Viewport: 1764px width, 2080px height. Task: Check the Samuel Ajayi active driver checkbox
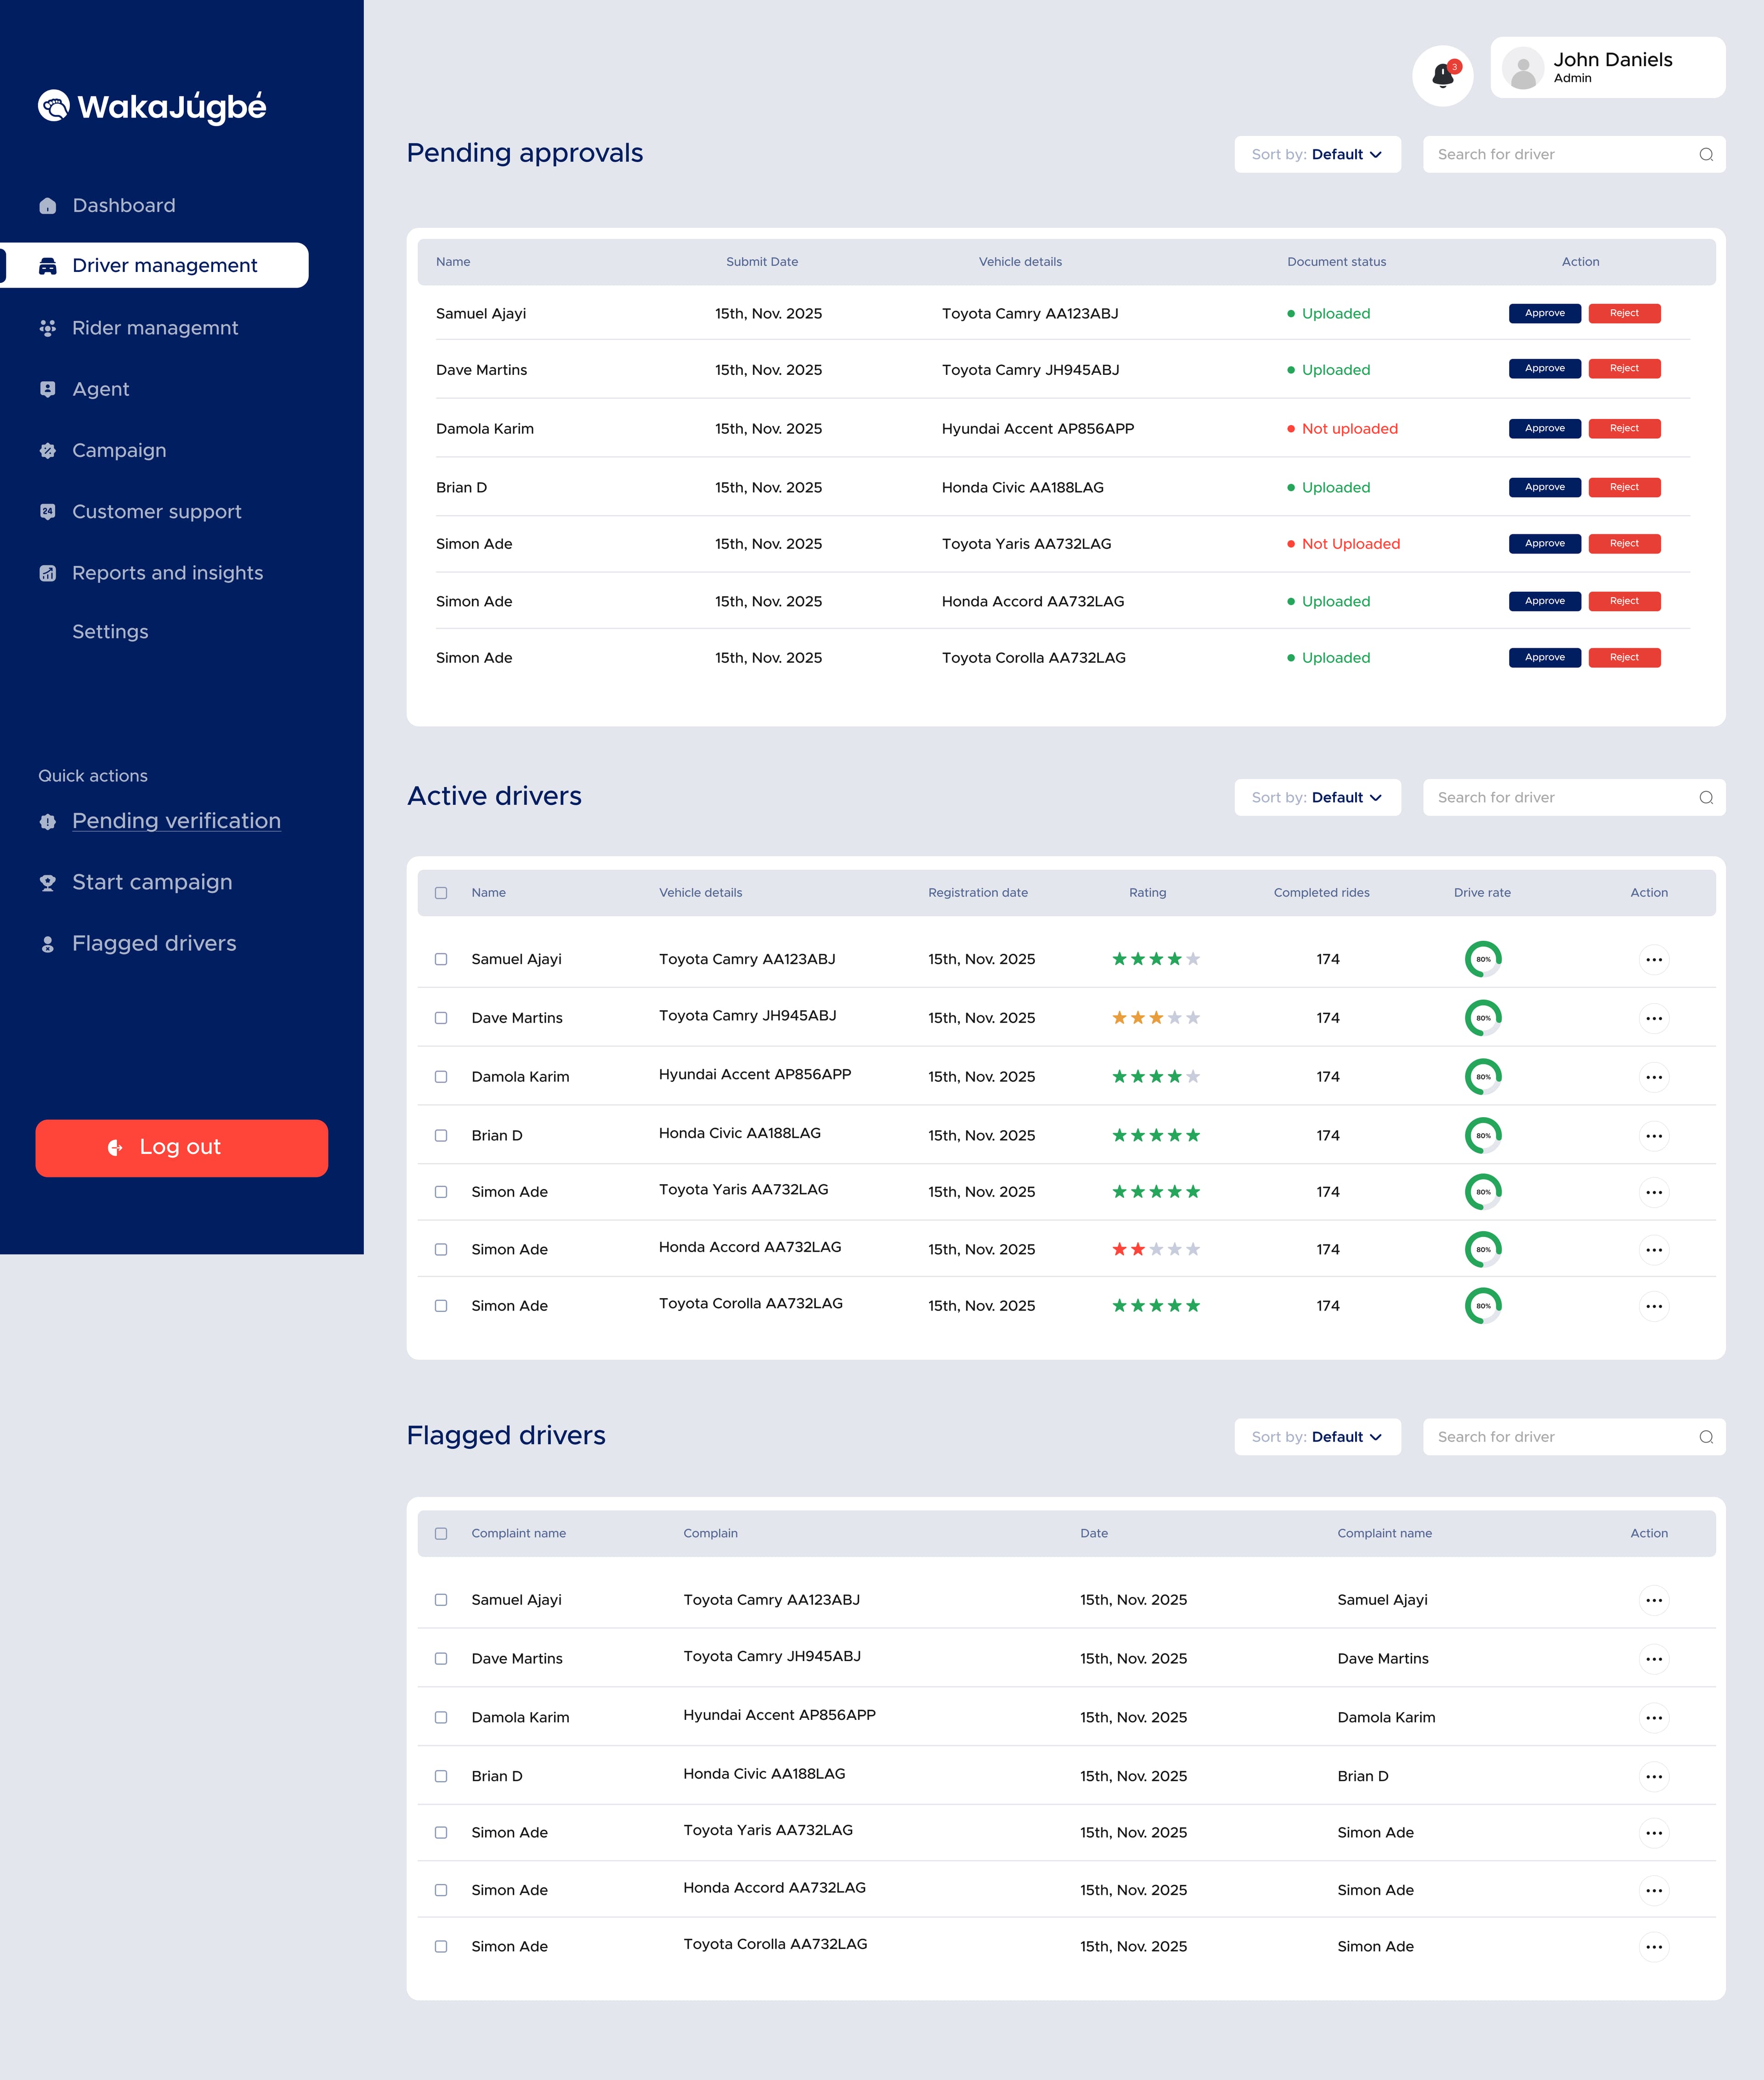[x=441, y=959]
